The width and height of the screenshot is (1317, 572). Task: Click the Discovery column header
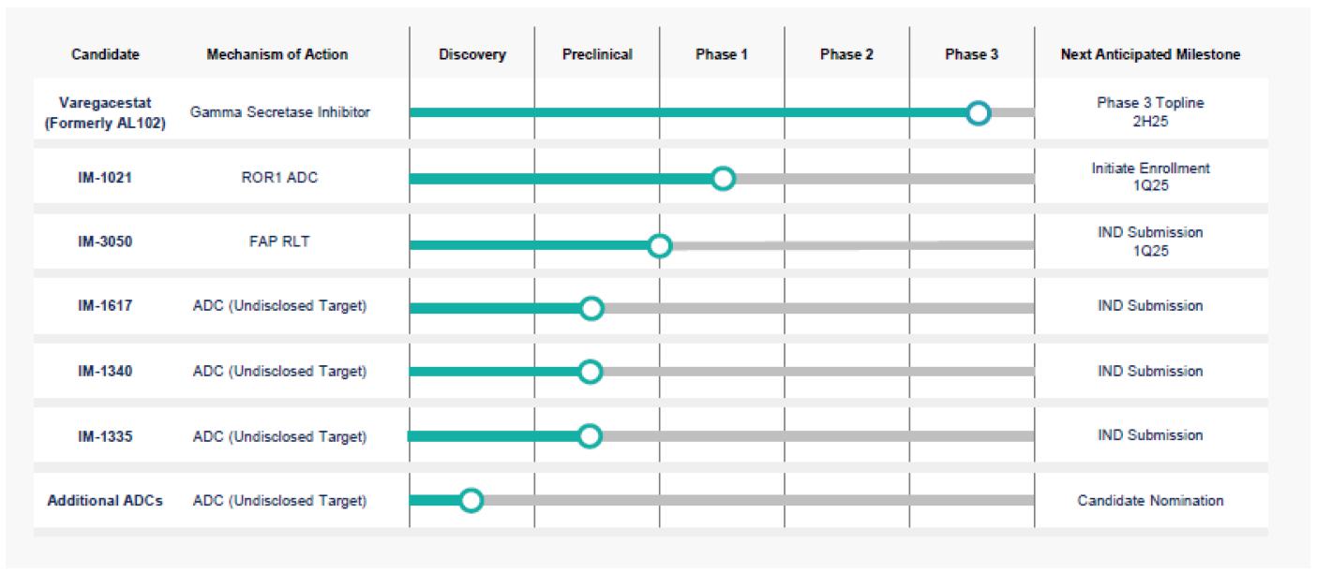(471, 54)
